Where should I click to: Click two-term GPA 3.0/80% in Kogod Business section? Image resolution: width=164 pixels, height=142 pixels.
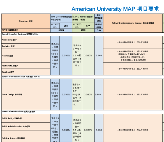[x=88, y=56]
